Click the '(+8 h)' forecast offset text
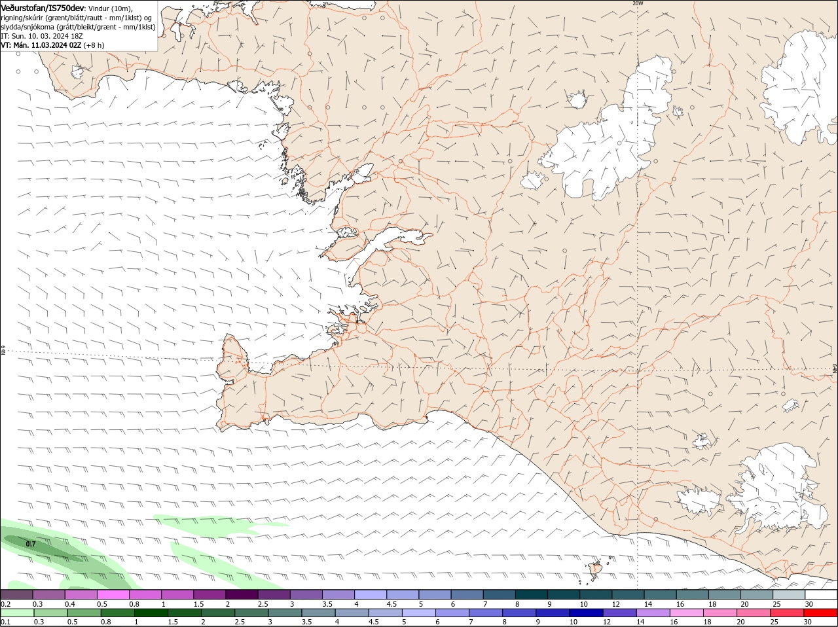Image resolution: width=838 pixels, height=627 pixels. click(x=94, y=45)
